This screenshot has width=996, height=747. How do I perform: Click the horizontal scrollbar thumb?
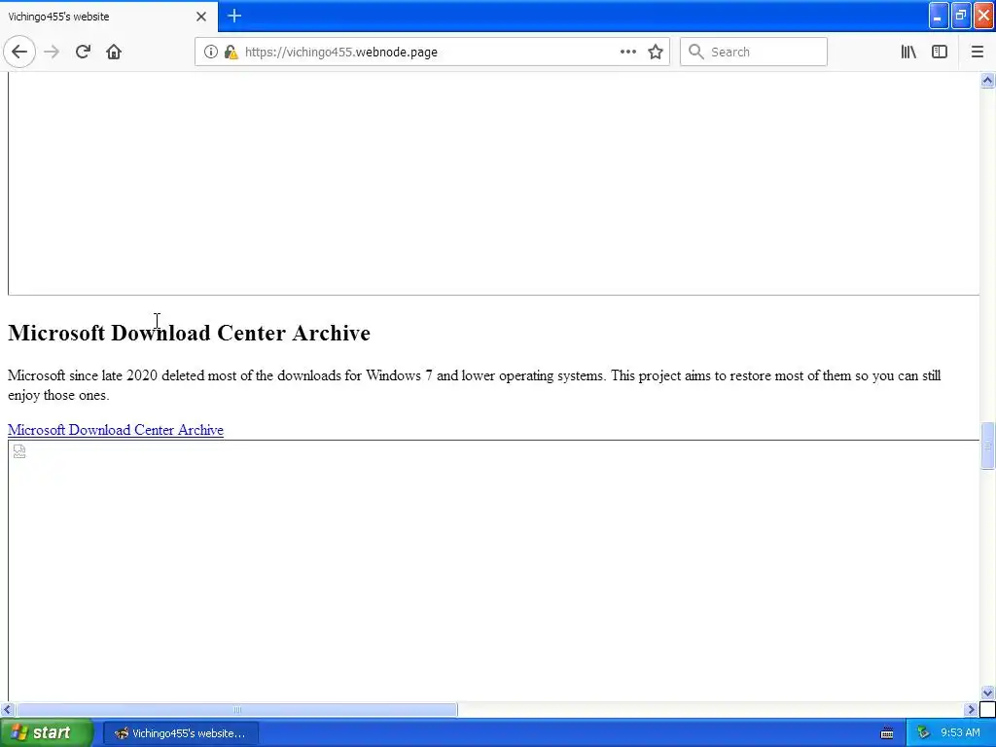tap(236, 709)
